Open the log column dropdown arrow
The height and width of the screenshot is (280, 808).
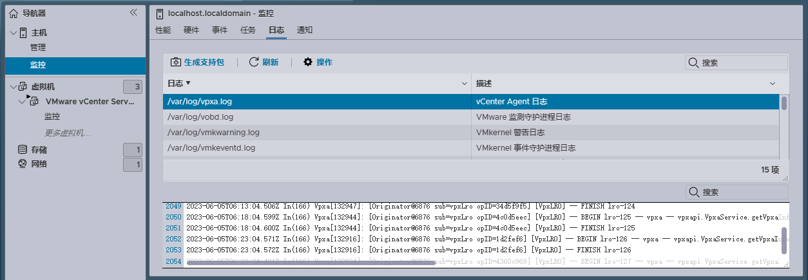[465, 84]
